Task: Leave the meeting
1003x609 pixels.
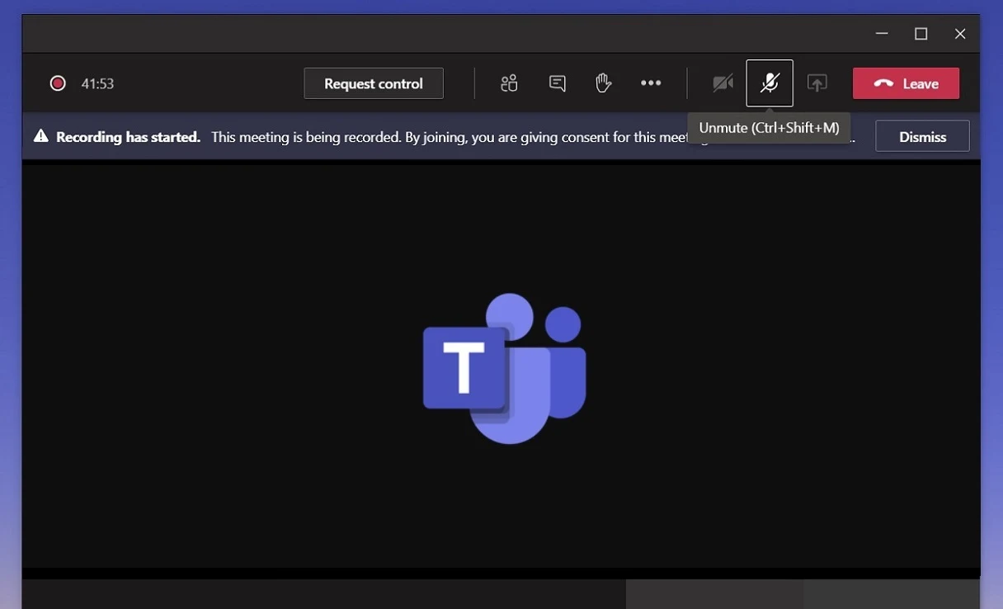Action: pyautogui.click(x=906, y=83)
